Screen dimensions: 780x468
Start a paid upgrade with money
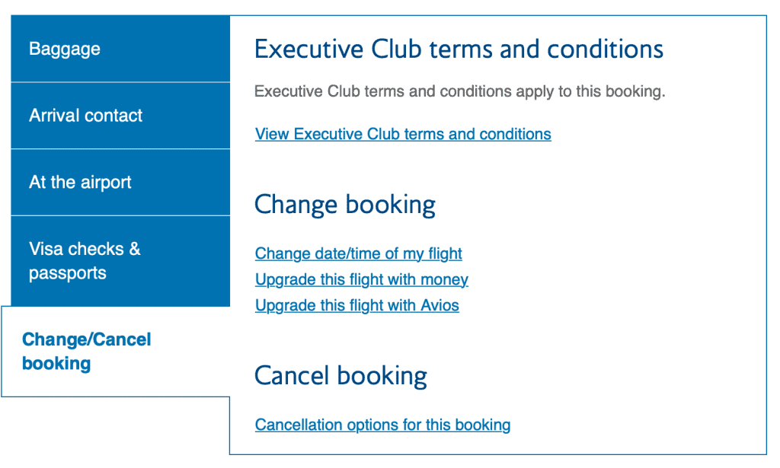[362, 280]
